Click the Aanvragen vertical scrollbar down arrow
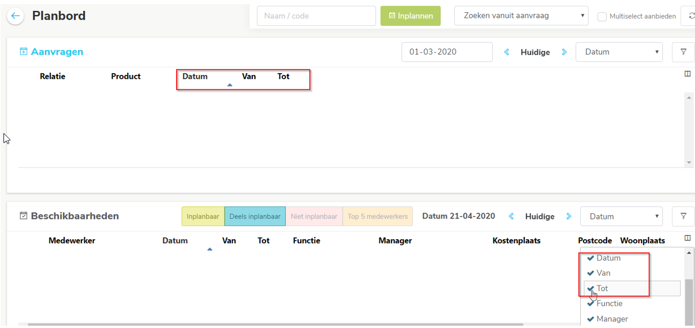 (689, 163)
